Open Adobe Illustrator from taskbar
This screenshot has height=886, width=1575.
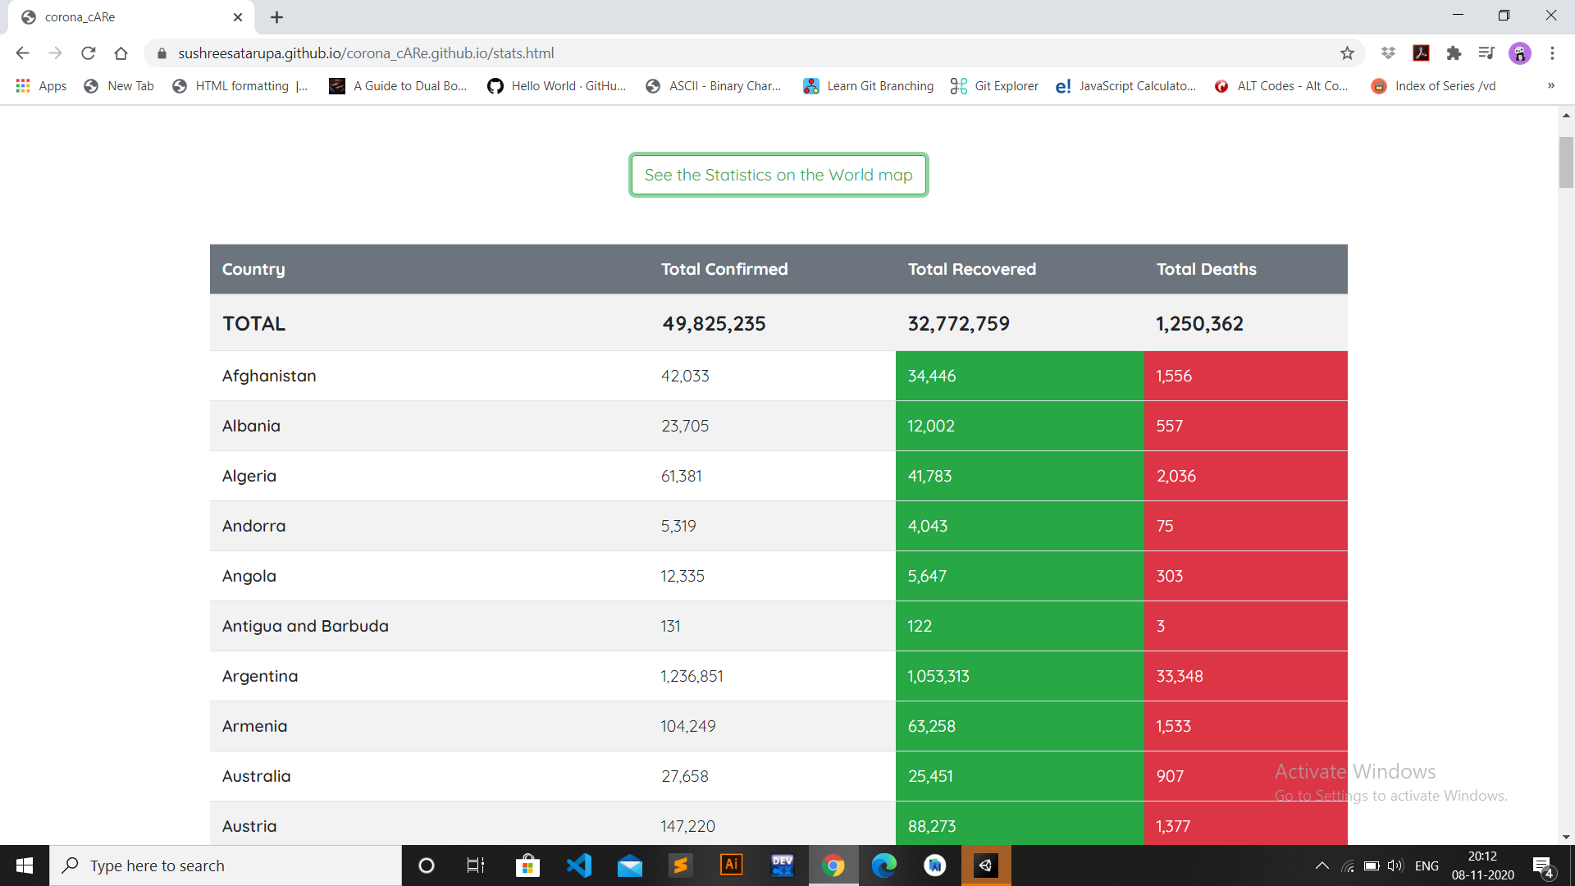pyautogui.click(x=731, y=865)
